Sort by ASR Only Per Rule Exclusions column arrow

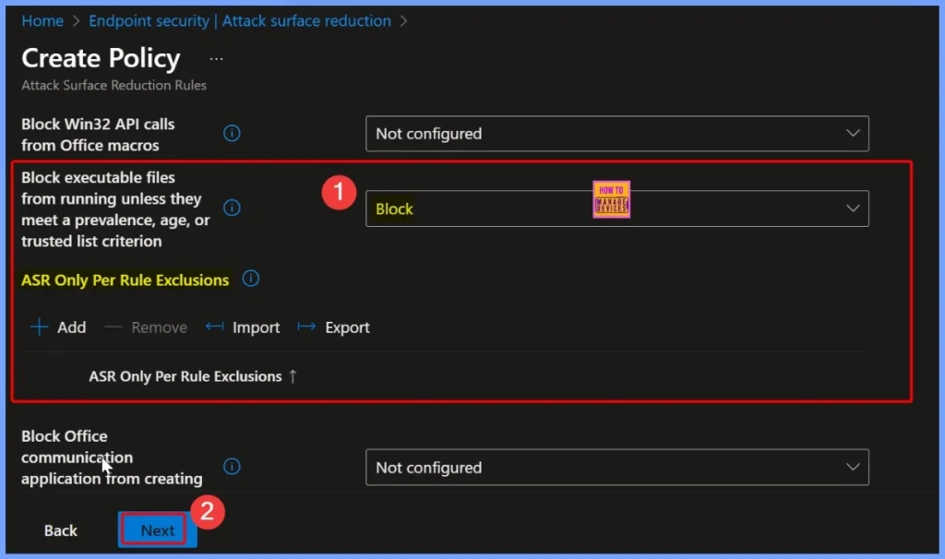pyautogui.click(x=293, y=376)
